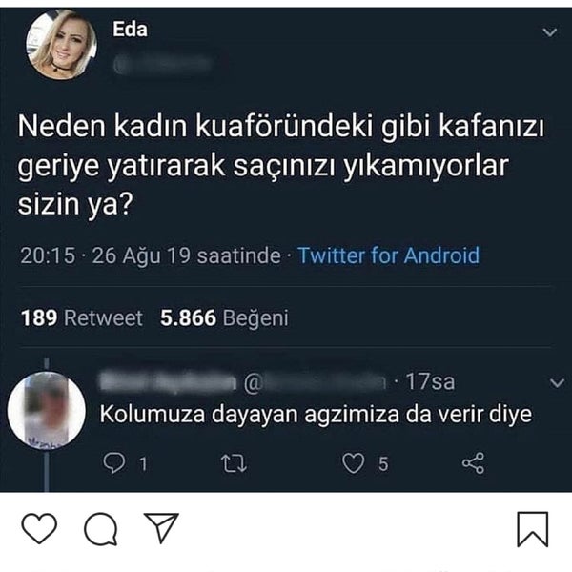
Task: Open Eda's profile name
Action: coord(130,30)
